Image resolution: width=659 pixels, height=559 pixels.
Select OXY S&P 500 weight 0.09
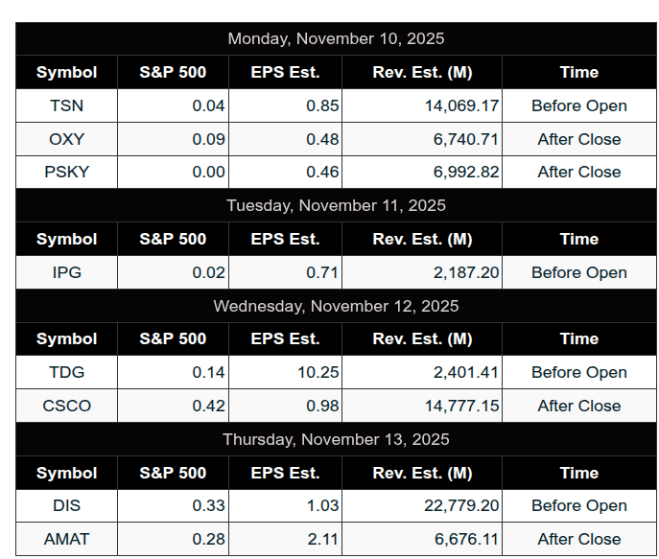[208, 139]
